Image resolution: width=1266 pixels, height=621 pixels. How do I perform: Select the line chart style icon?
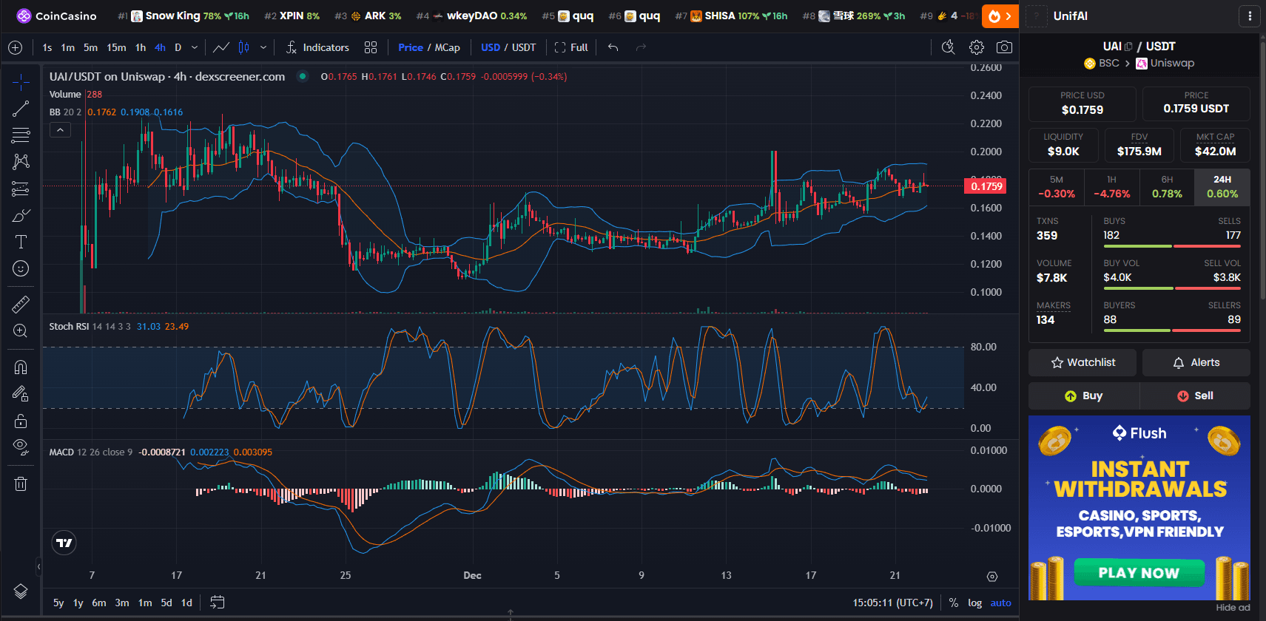click(220, 47)
